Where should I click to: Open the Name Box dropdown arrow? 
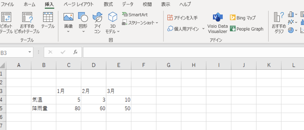[x=30, y=52]
